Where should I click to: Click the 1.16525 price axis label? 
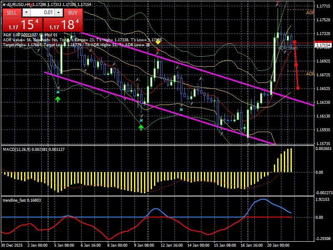coord(323,88)
